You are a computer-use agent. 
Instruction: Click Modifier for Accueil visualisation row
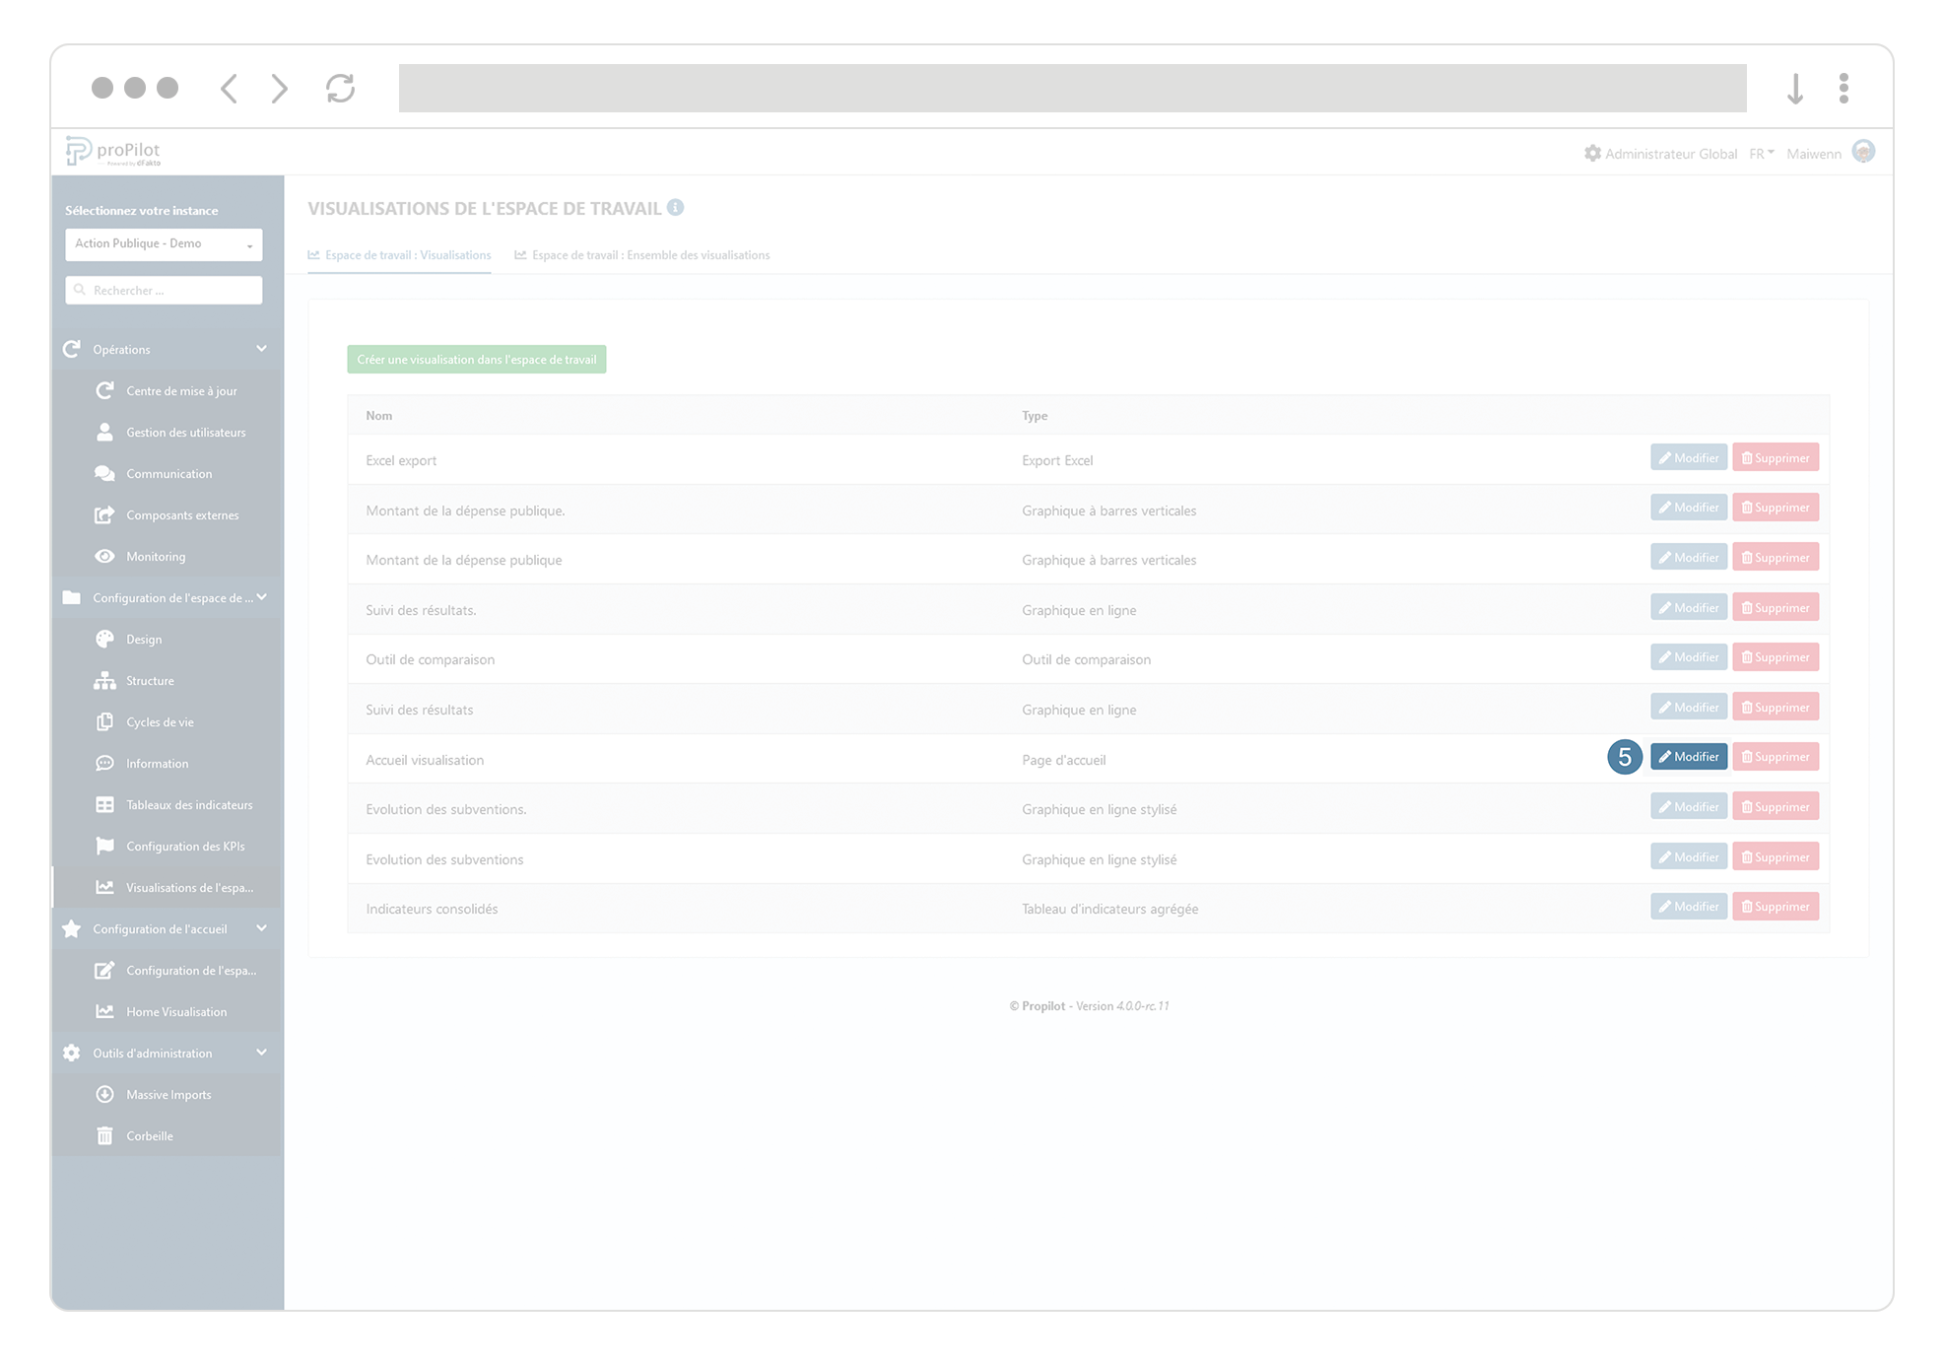1688,757
